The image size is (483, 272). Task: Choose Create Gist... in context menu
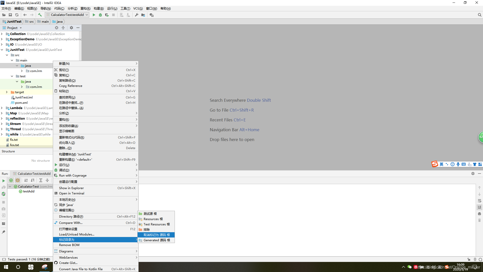pos(96,263)
